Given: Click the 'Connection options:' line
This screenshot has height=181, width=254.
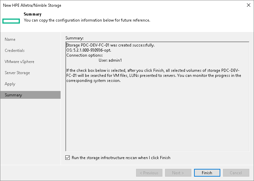Looking at the screenshot, I should coord(85,55).
